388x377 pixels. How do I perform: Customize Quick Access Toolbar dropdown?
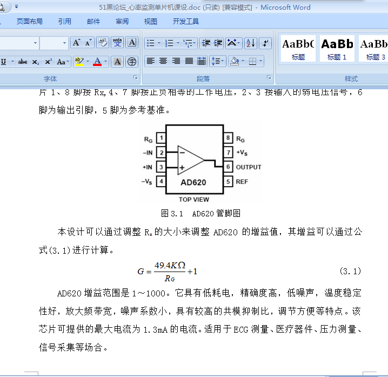pyautogui.click(x=16, y=6)
